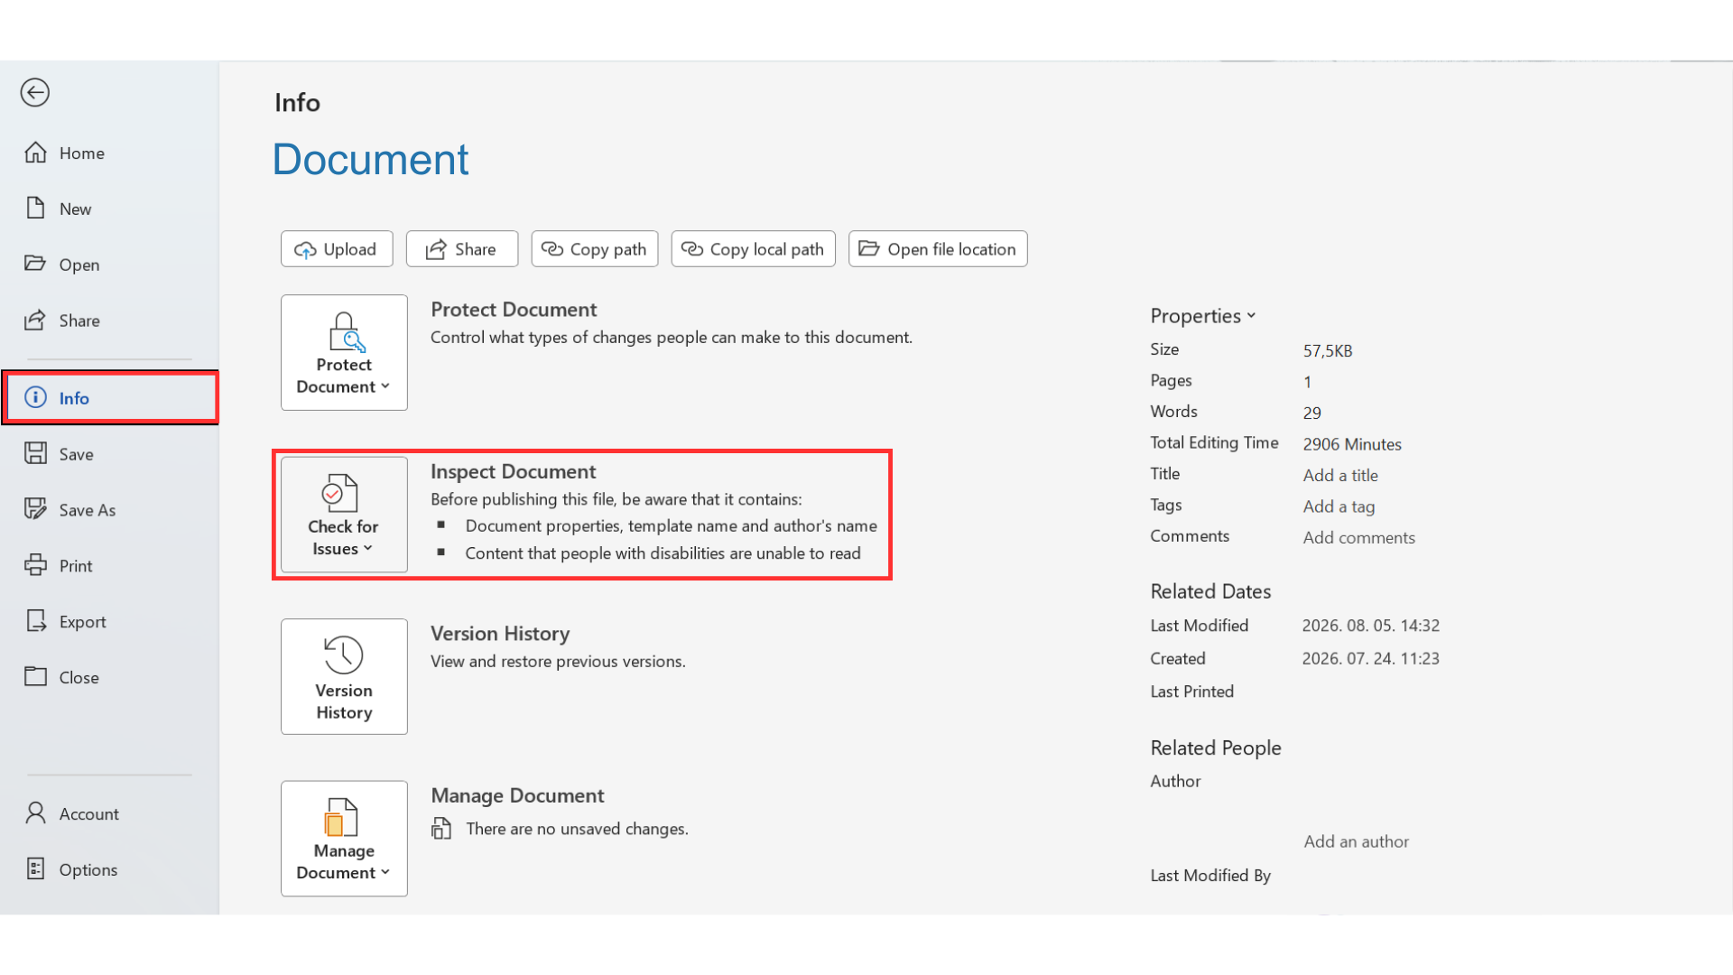Click the checkmark document Check for Issues icon

point(340,493)
